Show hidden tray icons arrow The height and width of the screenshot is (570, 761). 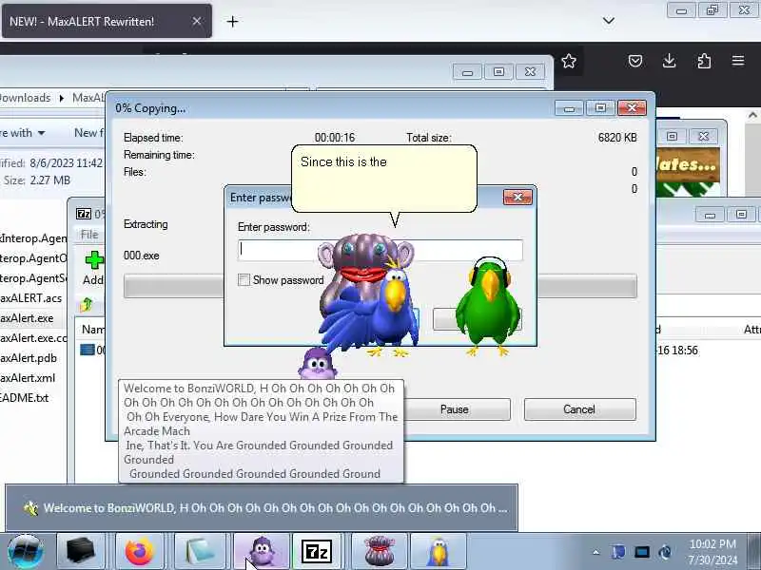(596, 552)
